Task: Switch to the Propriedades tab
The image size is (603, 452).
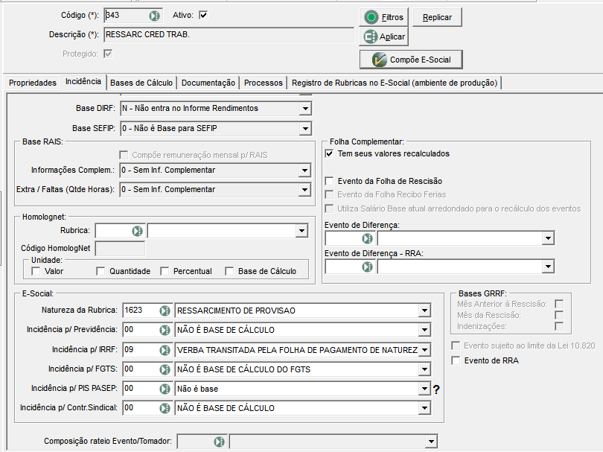Action: 33,83
